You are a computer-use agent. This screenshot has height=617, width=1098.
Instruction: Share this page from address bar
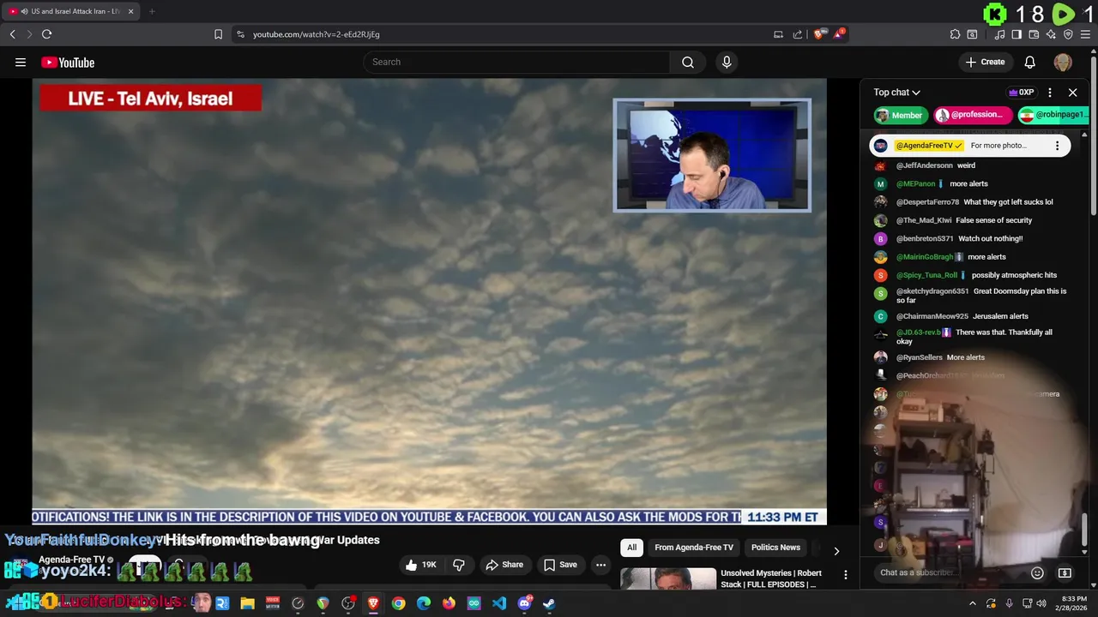797,34
